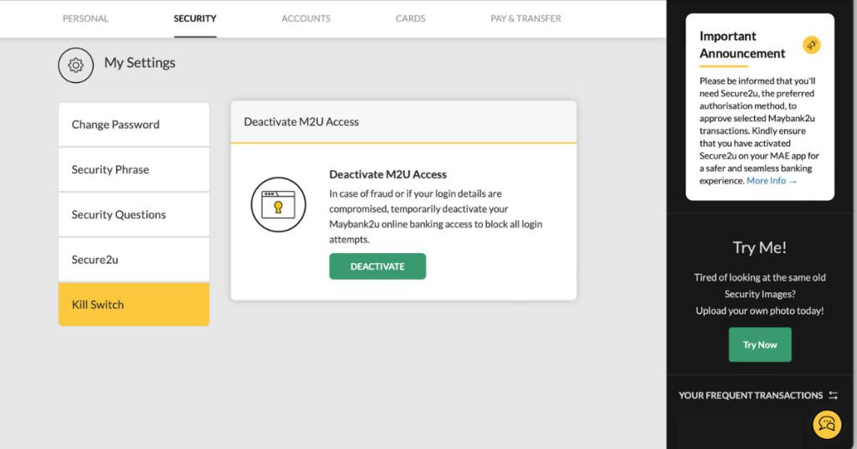
Task: Open Security Questions option
Action: (134, 214)
